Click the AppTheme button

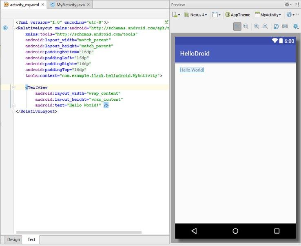[238, 15]
